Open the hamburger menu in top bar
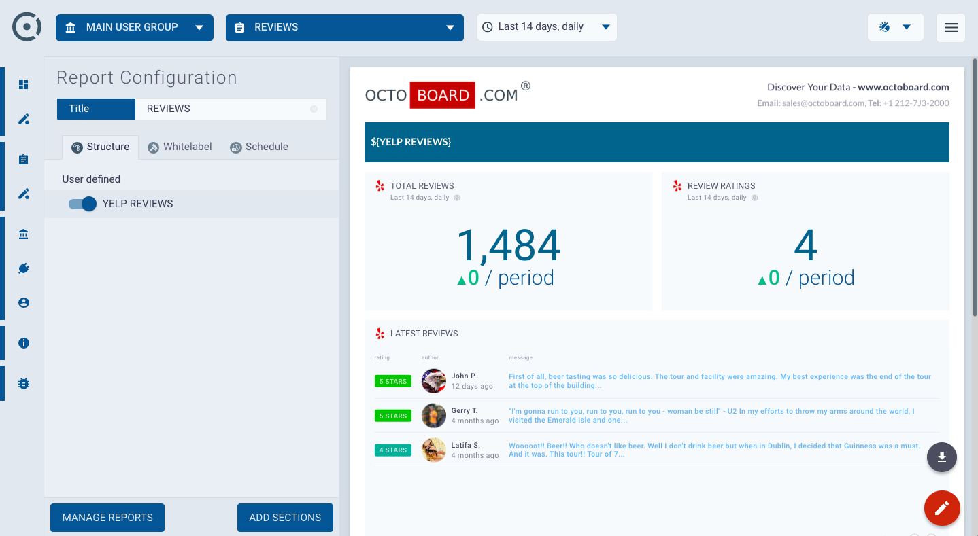978x536 pixels. (x=951, y=28)
